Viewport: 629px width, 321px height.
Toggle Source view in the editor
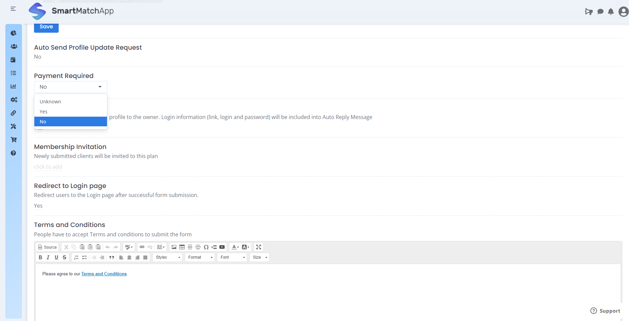click(47, 247)
